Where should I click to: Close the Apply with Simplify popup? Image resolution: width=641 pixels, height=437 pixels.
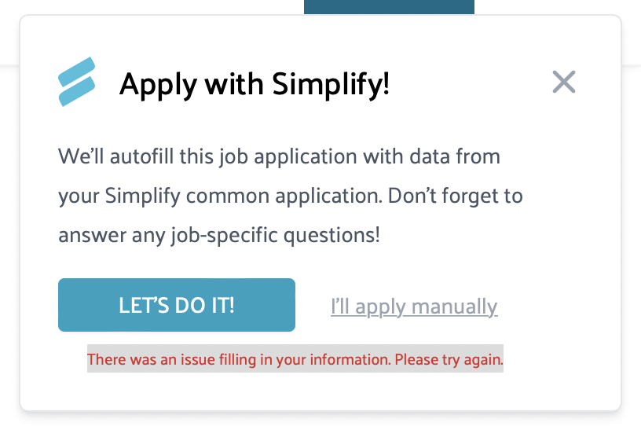564,82
